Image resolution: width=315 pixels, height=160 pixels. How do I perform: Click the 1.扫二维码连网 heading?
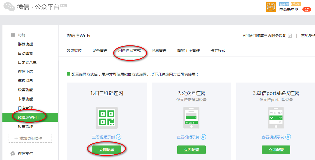[x=106, y=93]
